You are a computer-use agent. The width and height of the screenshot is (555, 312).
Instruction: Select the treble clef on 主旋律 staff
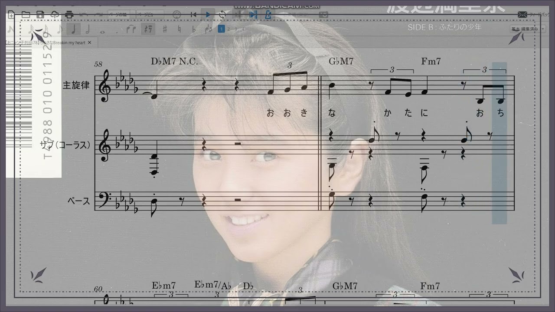tap(105, 87)
